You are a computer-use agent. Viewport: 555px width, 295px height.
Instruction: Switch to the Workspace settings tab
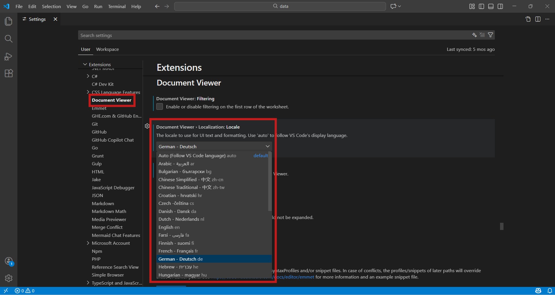pos(107,49)
